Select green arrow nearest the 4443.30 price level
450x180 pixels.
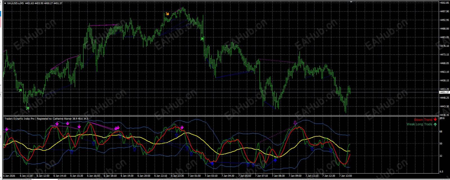28,108
